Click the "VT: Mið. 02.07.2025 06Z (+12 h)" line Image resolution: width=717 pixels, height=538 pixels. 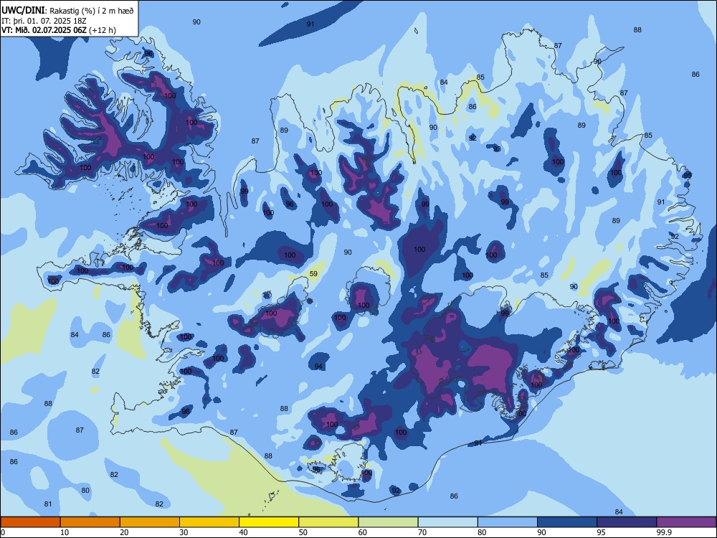[x=59, y=30]
